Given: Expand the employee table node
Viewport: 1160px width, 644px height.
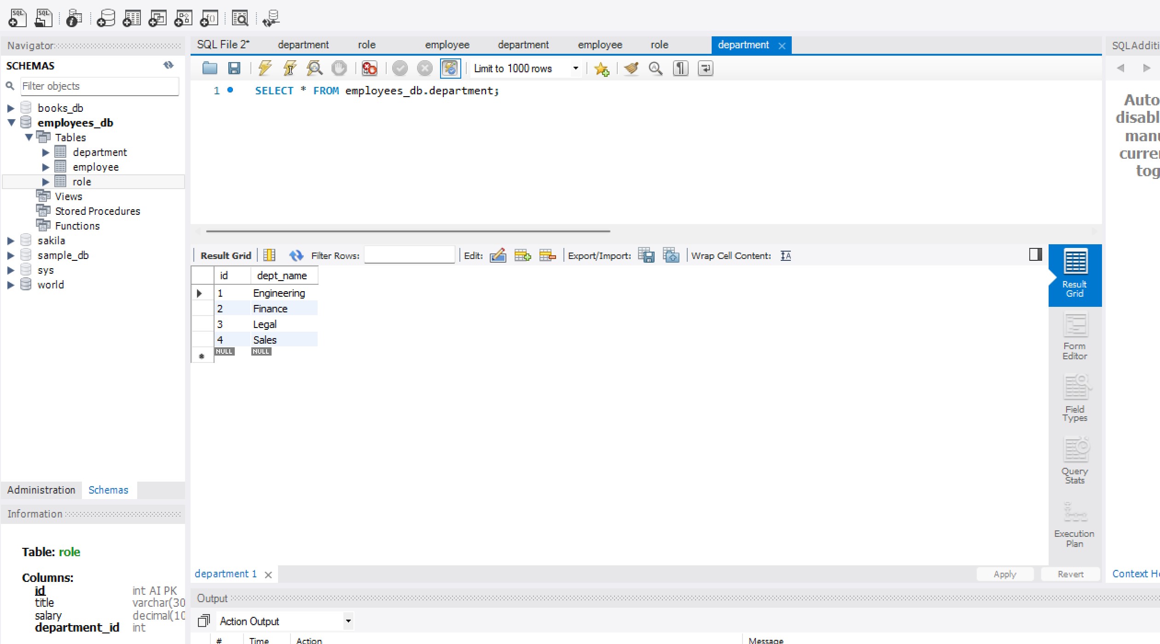Looking at the screenshot, I should pos(46,167).
